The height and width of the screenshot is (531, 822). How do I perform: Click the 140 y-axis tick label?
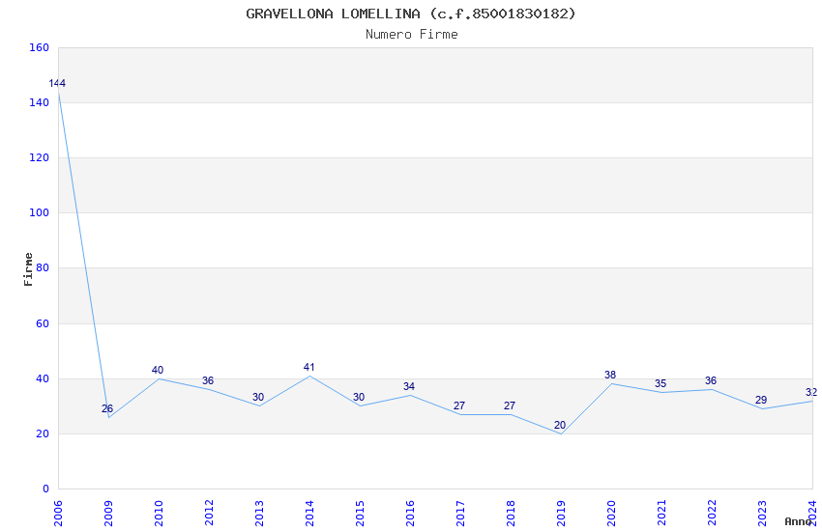tap(40, 102)
